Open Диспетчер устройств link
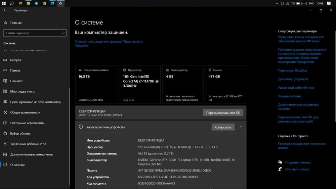This screenshot has height=189, width=336. (x=293, y=79)
